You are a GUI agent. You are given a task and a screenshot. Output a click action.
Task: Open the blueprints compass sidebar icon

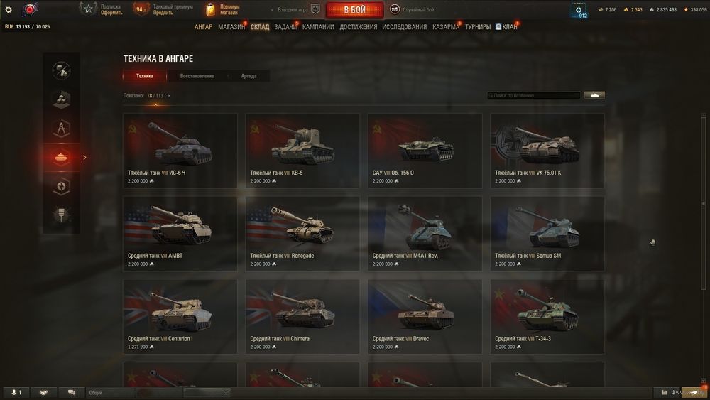(61, 128)
